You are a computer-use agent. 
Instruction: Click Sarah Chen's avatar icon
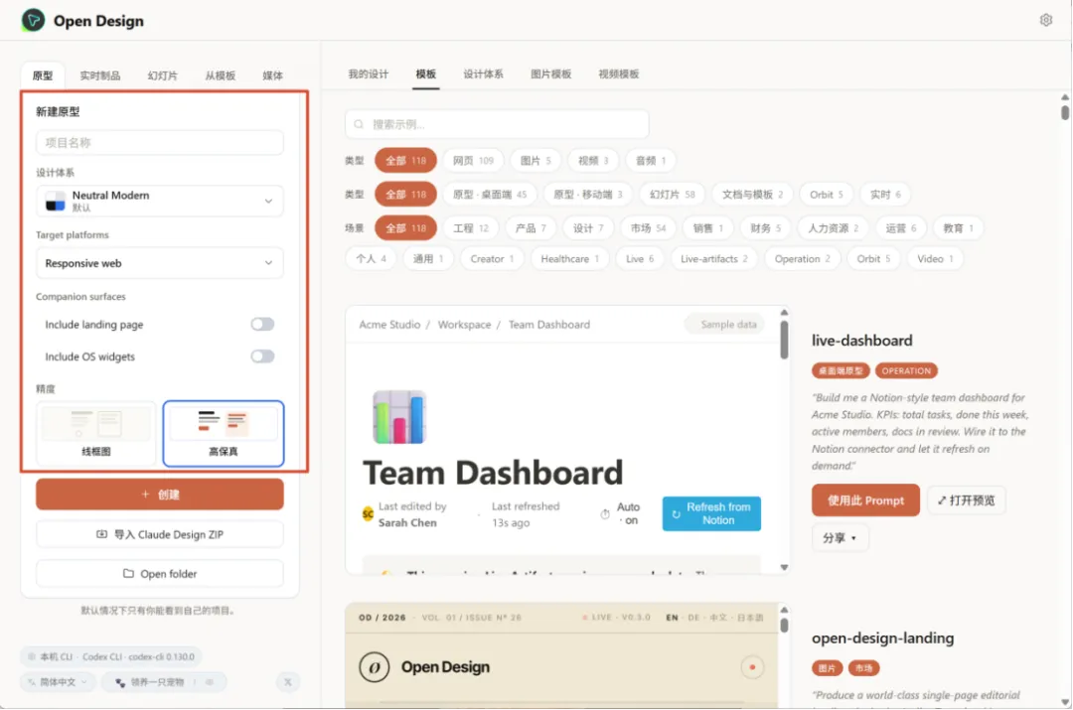tap(368, 513)
